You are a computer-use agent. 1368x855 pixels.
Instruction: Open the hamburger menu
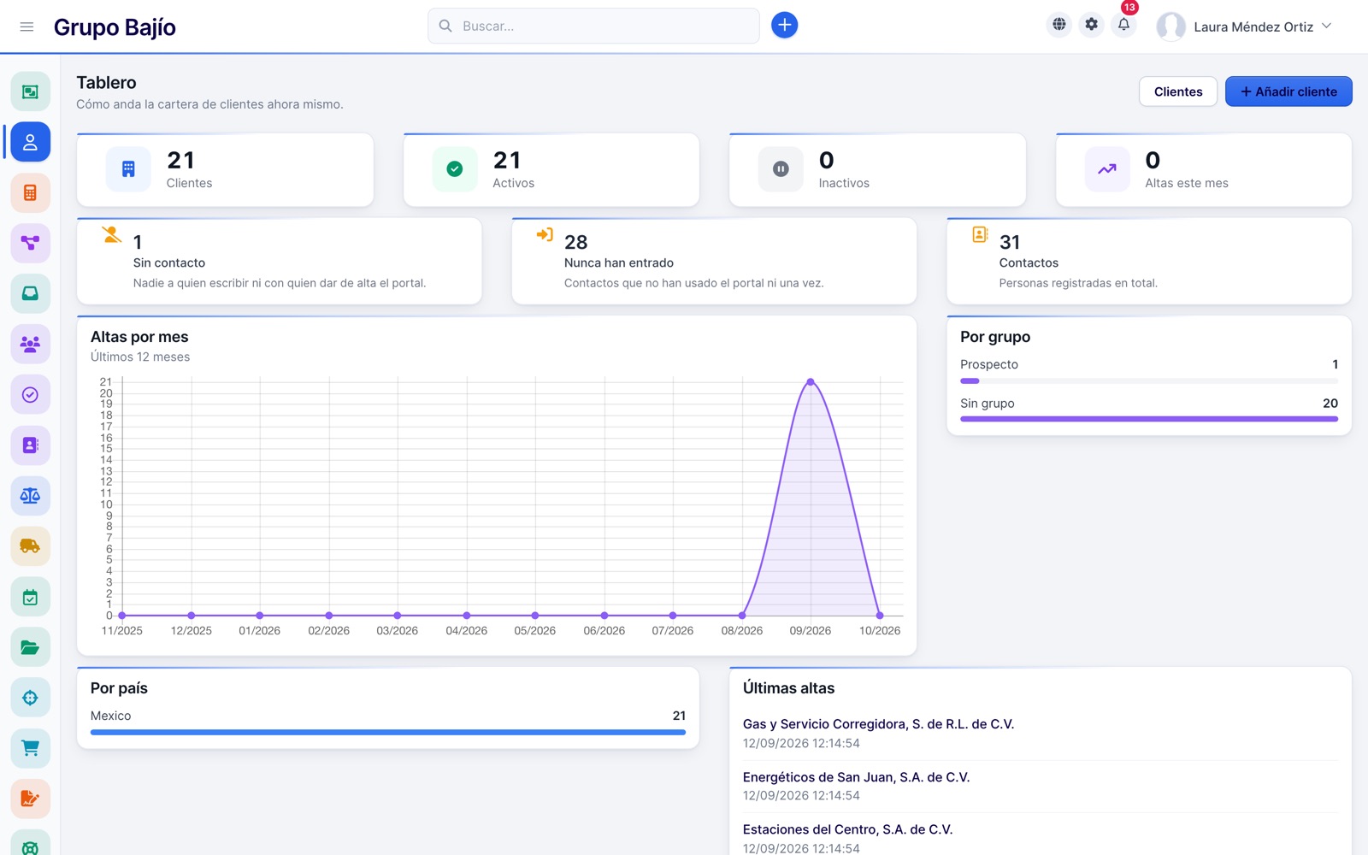[27, 27]
